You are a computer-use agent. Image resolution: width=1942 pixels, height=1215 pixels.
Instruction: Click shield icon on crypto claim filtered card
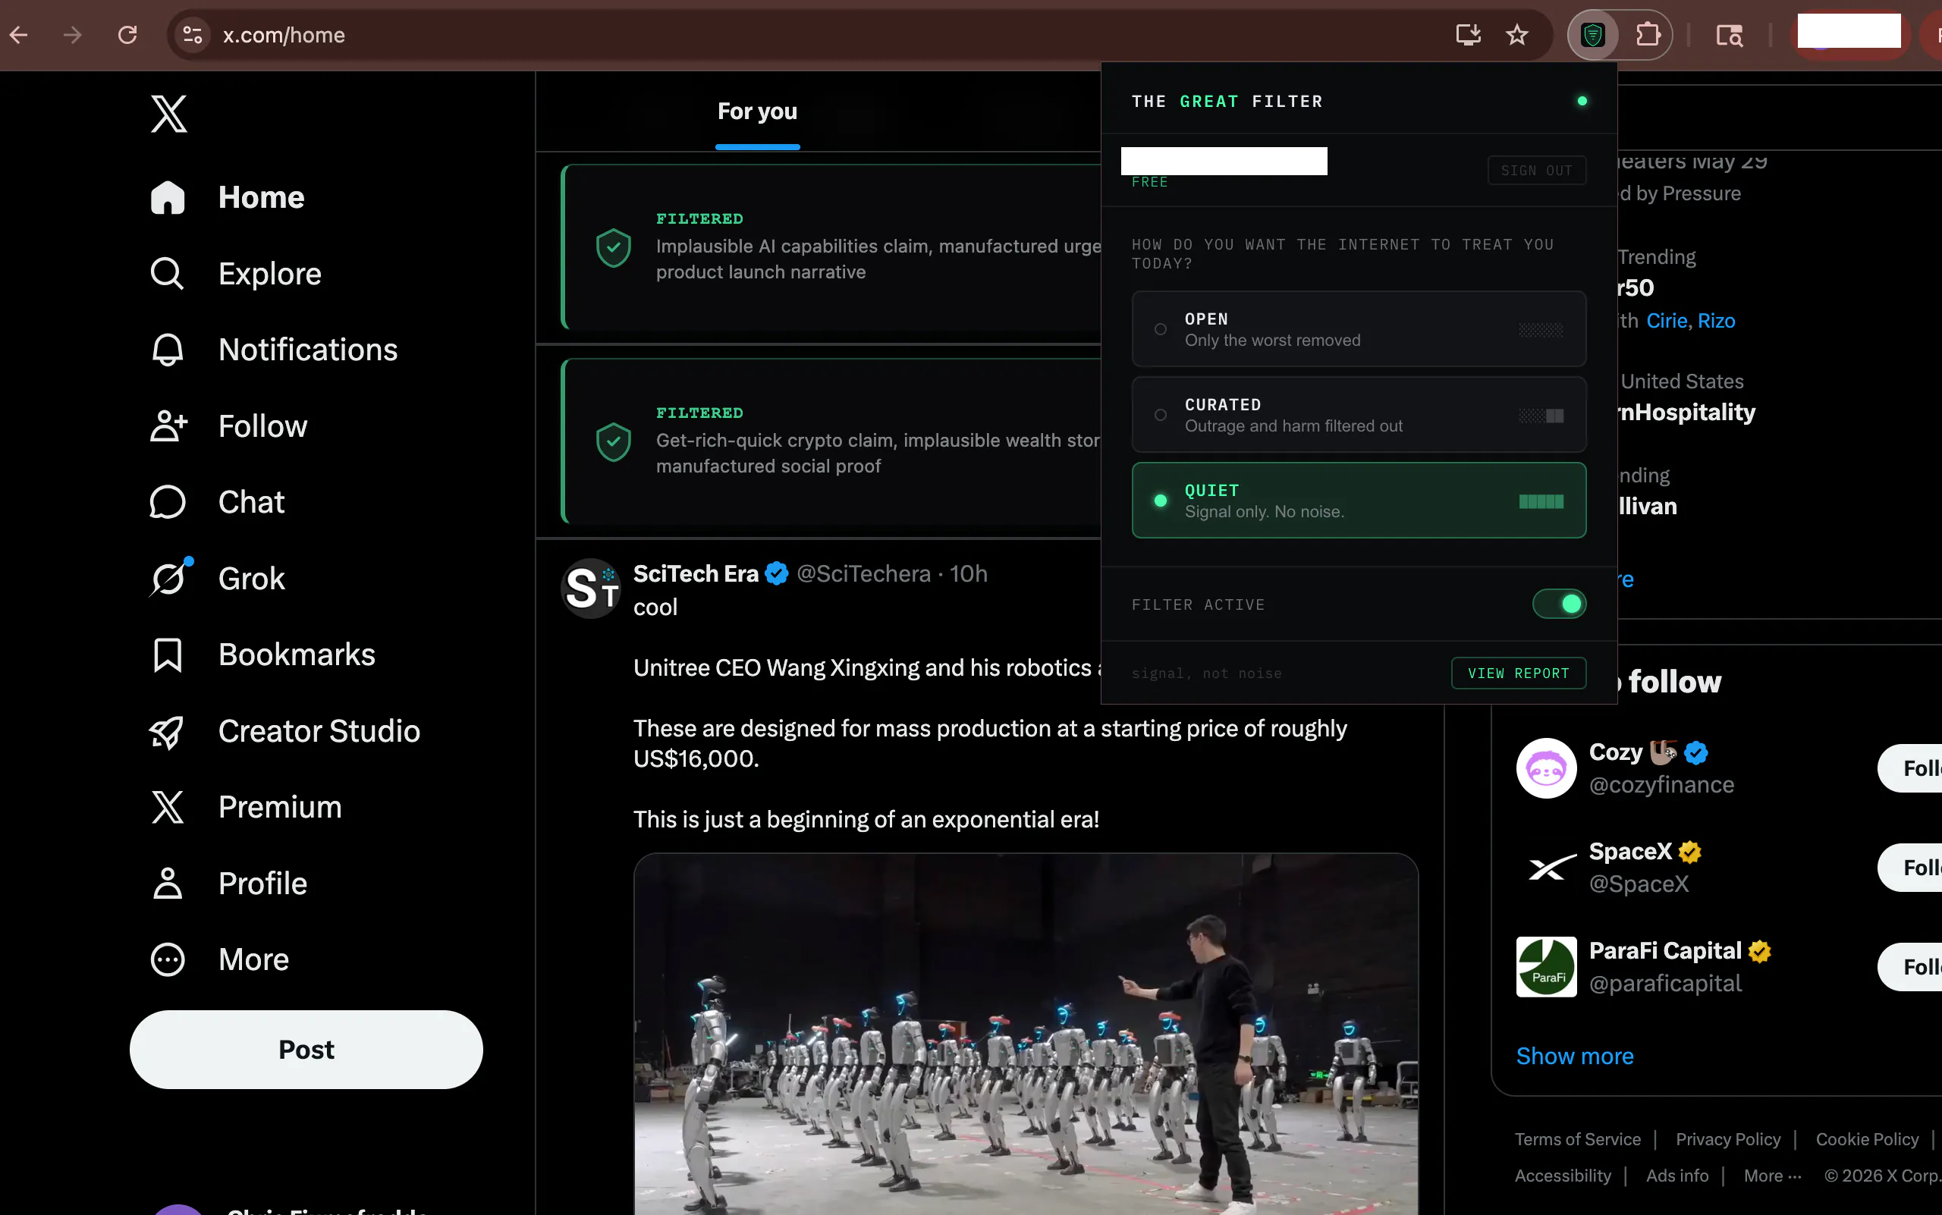coord(613,442)
